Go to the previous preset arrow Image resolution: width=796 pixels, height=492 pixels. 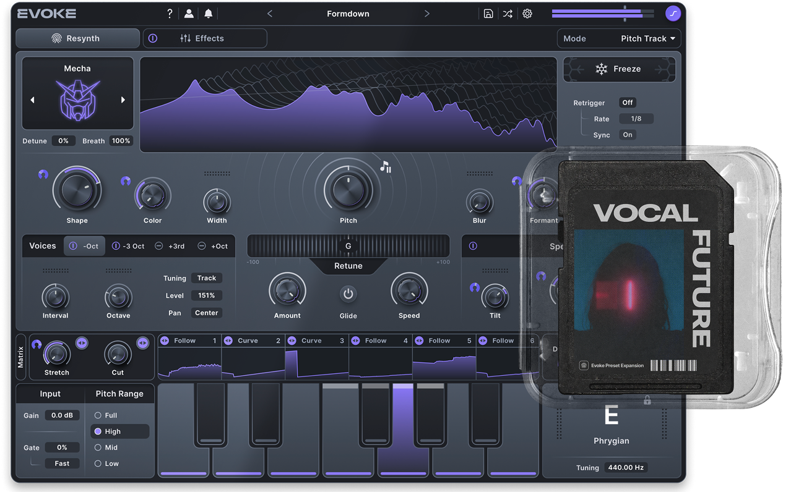[269, 14]
